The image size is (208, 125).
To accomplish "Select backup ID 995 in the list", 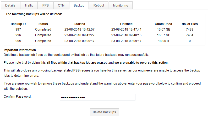I will pyautogui.click(x=18, y=41).
